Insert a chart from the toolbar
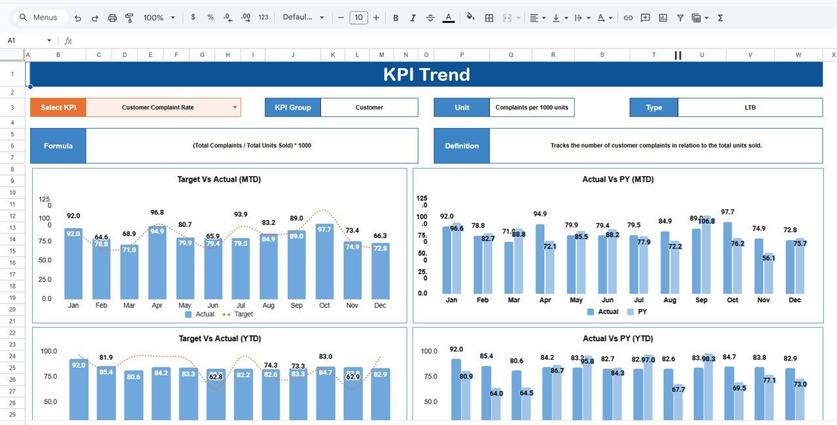This screenshot has width=837, height=425. (662, 18)
